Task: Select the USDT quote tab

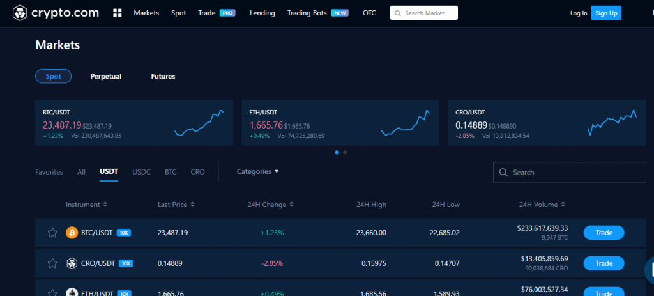Action: [x=109, y=171]
